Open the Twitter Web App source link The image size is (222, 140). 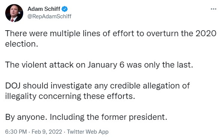coord(88,132)
